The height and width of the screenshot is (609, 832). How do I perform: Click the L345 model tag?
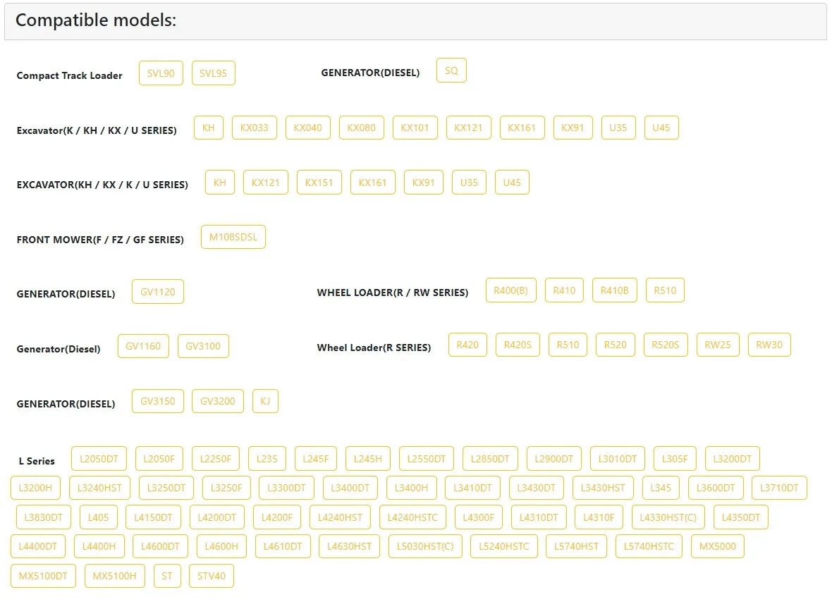661,488
